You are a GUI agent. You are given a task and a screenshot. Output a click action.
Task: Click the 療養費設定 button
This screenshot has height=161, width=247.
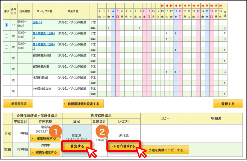(18, 104)
